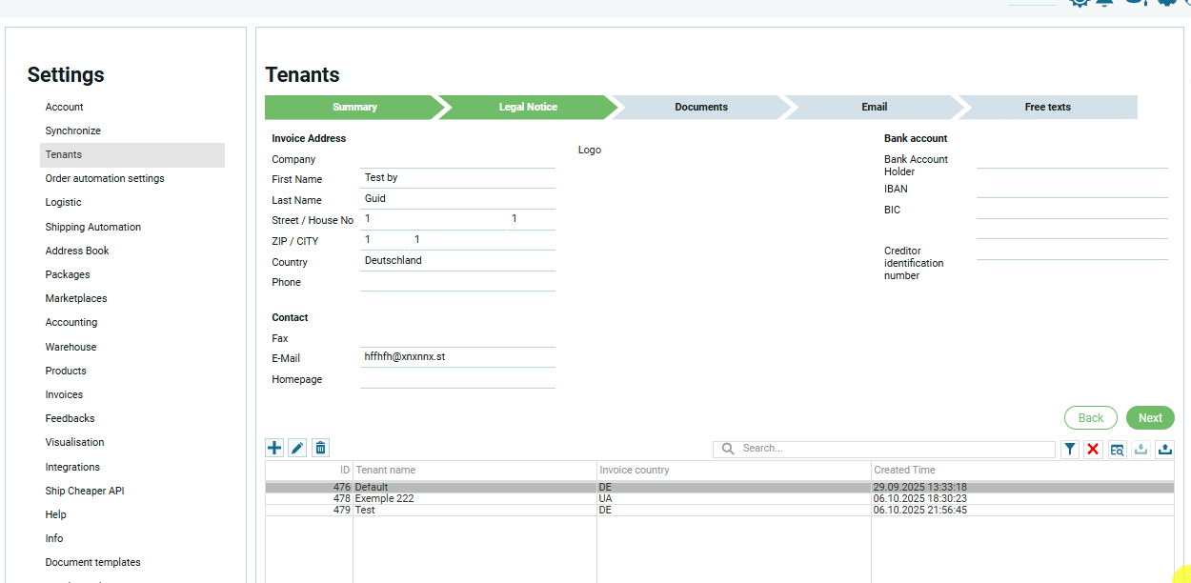Viewport: 1191px width, 583px height.
Task: Click the pencil edit tenant icon
Action: pos(297,448)
